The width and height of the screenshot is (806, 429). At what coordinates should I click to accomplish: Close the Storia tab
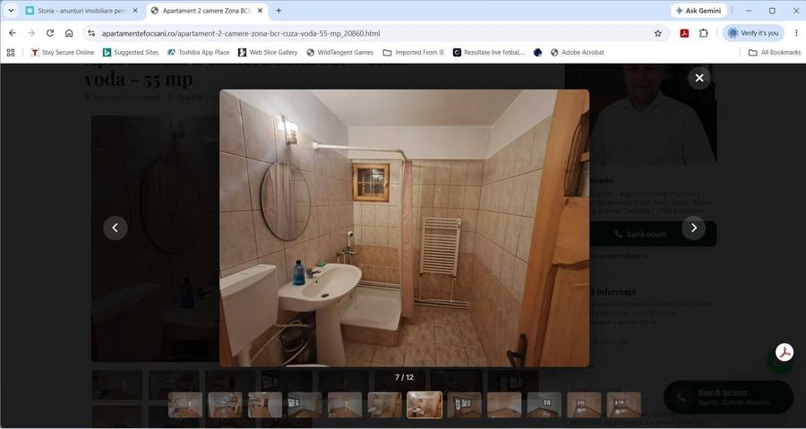(x=135, y=10)
